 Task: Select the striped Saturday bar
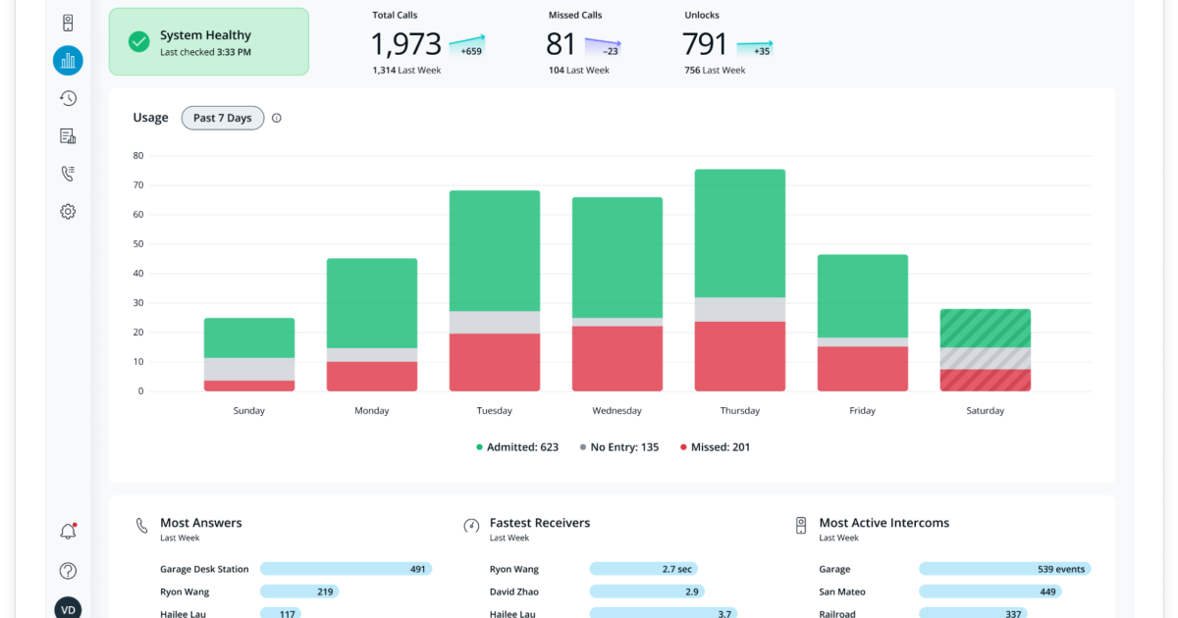(x=986, y=350)
